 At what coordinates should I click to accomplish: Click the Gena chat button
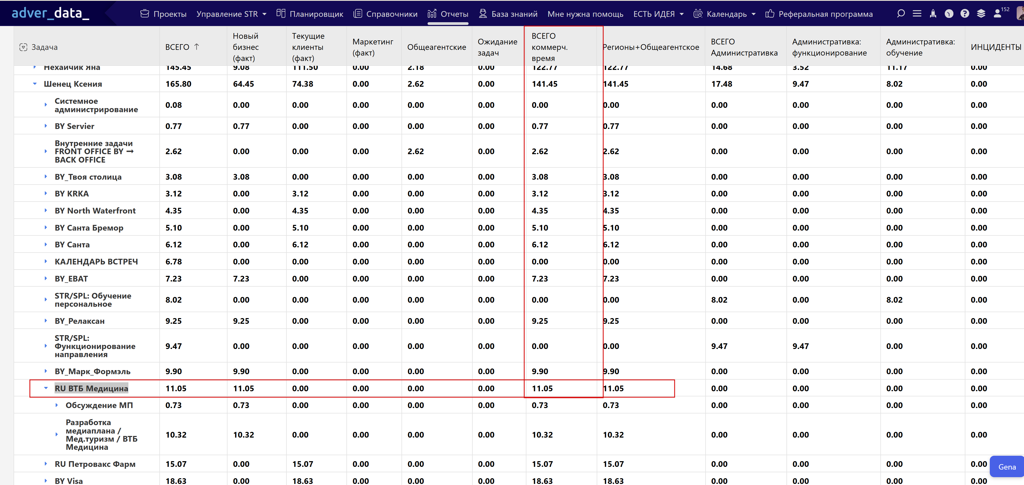[1007, 467]
